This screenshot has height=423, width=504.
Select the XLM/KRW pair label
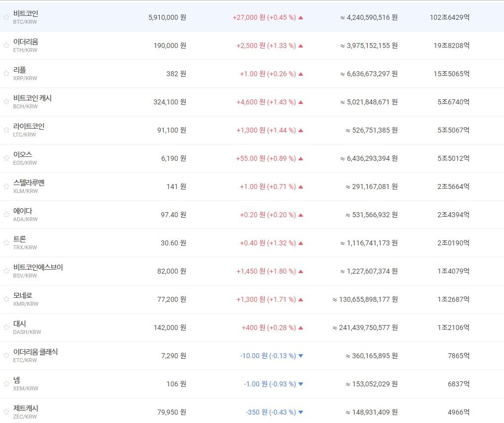(25, 191)
